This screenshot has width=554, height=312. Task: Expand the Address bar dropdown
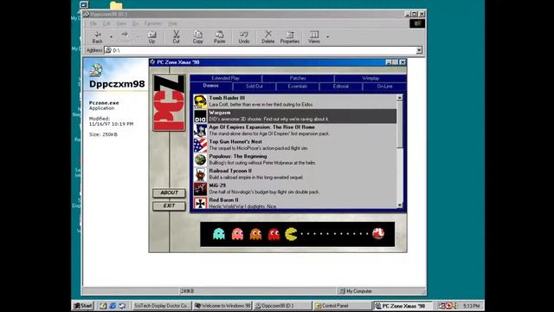tap(419, 50)
